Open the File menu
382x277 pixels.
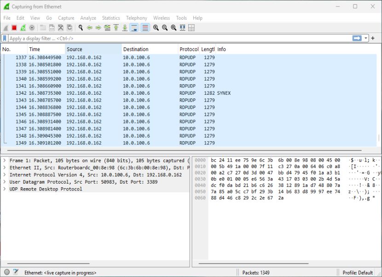coord(7,18)
